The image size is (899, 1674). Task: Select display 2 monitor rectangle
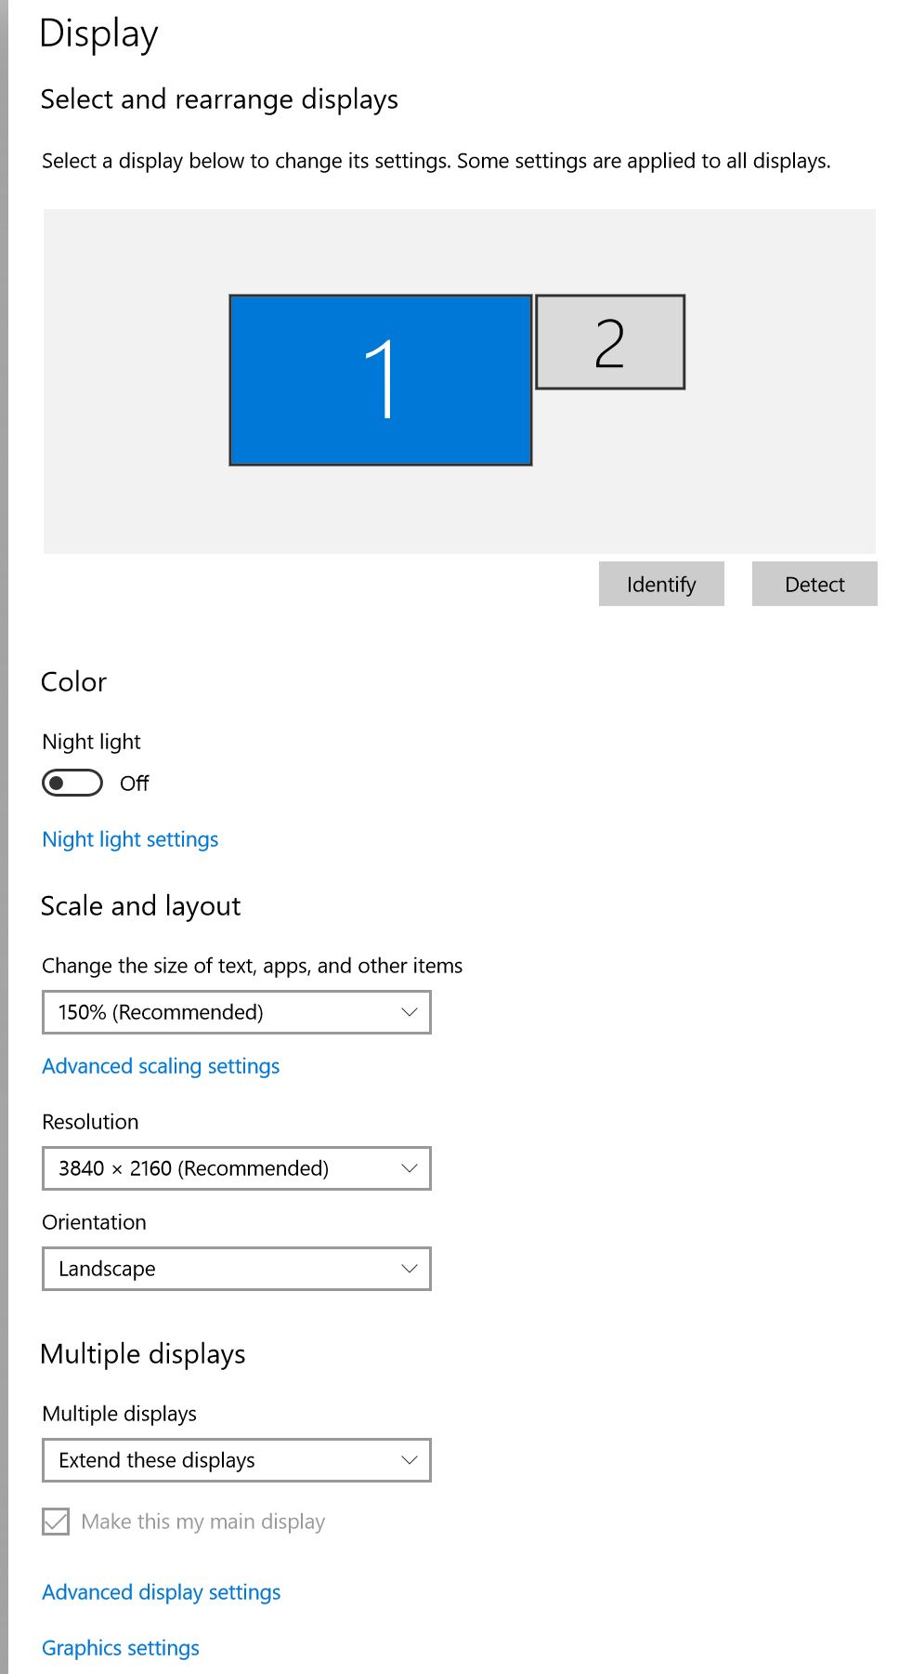[x=610, y=342]
